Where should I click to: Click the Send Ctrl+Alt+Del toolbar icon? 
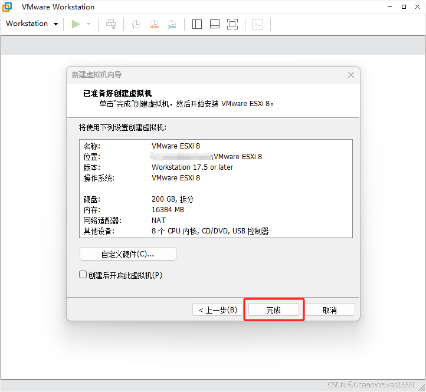pyautogui.click(x=111, y=24)
